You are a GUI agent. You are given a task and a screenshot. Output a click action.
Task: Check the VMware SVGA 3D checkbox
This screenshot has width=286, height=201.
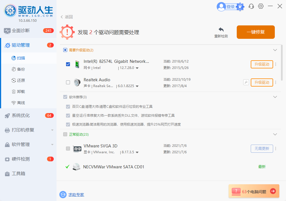point(68,149)
